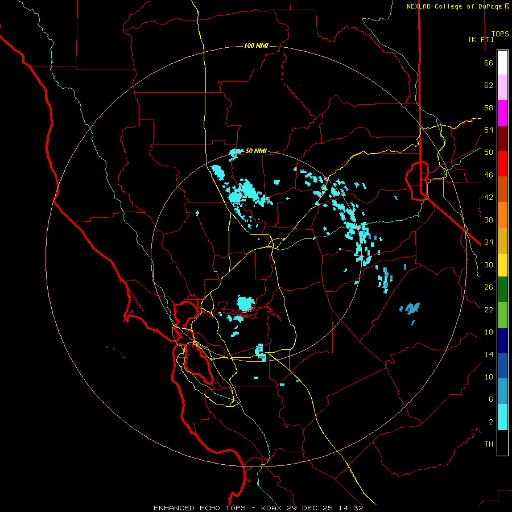The height and width of the screenshot is (512, 512).
Task: Click the '18' legend value
Action: pyautogui.click(x=489, y=332)
